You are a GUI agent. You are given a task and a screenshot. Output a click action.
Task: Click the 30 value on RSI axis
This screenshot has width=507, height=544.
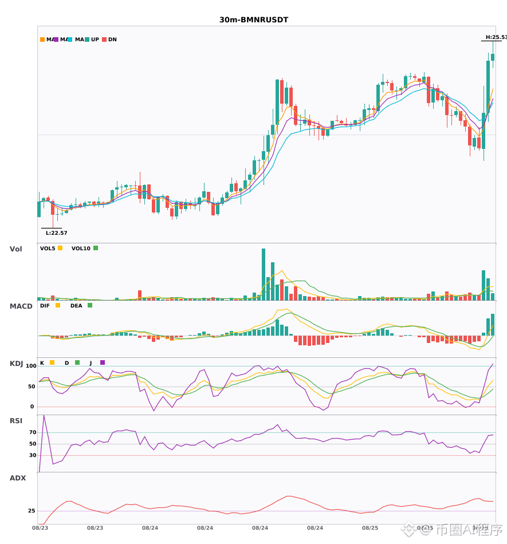pyautogui.click(x=33, y=455)
